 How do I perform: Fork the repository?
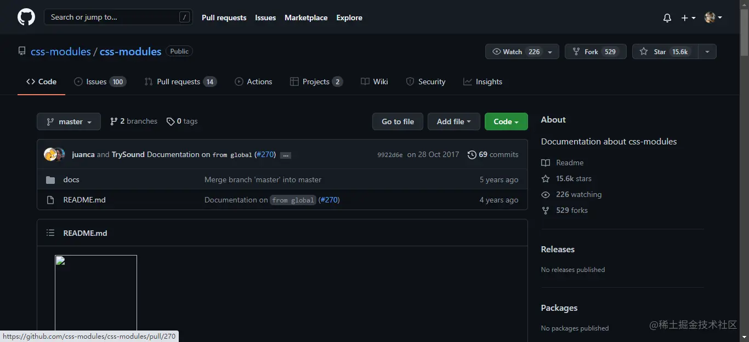pyautogui.click(x=595, y=51)
